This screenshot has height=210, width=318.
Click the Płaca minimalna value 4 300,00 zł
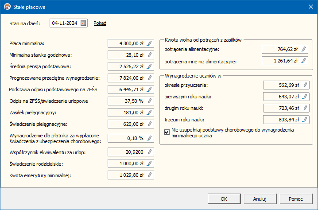(131, 43)
